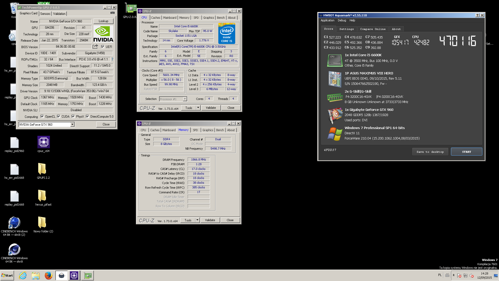Switch to the Validation tab in GPU-Z
Screen dimensions: 499x281
pos(59,14)
